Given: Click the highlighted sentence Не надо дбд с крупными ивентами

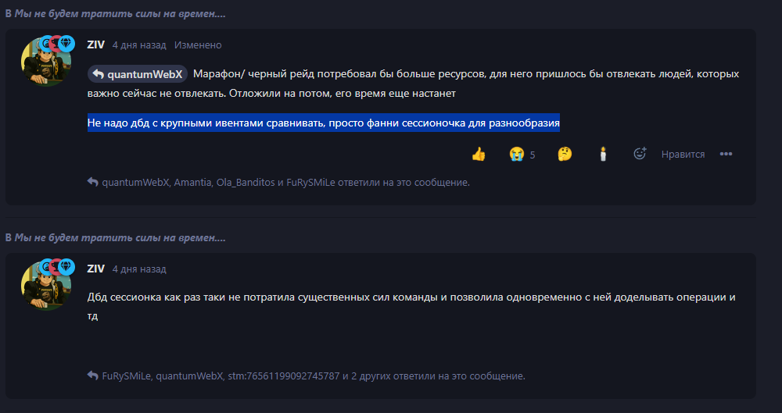Looking at the screenshot, I should pyautogui.click(x=324, y=123).
